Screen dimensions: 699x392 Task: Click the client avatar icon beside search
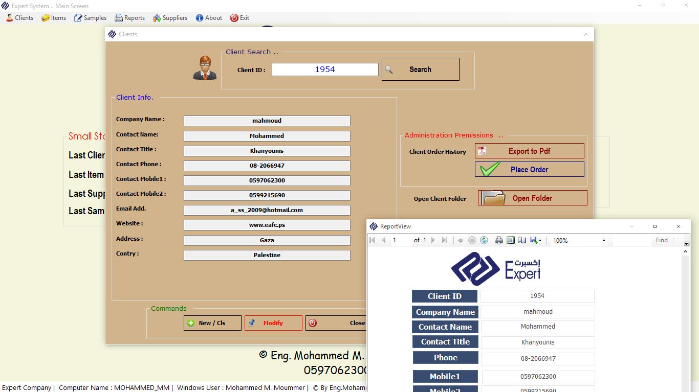point(205,68)
